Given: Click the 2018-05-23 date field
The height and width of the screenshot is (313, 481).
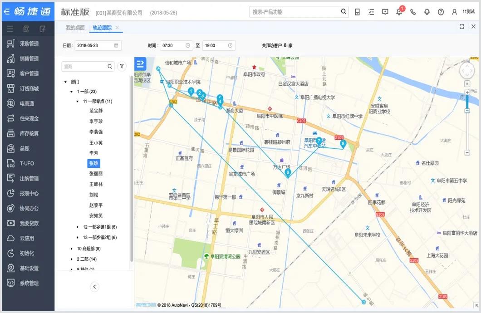Looking at the screenshot, I should 98,45.
